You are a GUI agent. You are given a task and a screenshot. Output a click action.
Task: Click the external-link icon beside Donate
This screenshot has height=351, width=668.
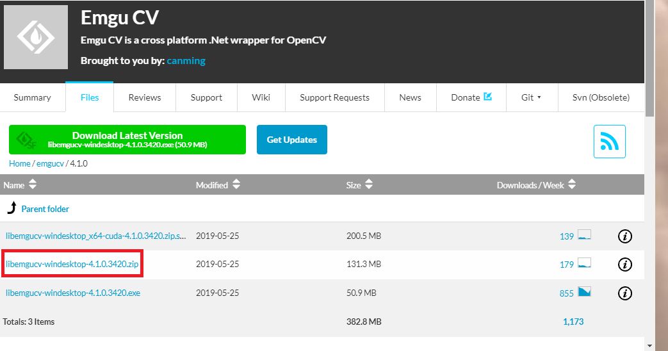[x=488, y=97]
